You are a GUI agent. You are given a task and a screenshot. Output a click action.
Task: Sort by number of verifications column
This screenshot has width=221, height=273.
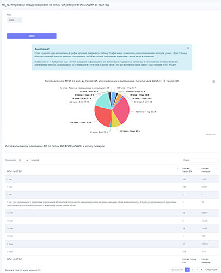[x=217, y=169]
